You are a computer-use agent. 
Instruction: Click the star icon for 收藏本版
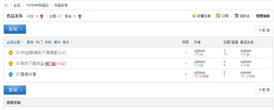(194, 16)
